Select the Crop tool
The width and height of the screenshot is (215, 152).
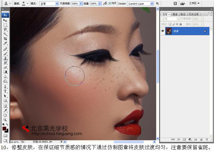(5, 39)
